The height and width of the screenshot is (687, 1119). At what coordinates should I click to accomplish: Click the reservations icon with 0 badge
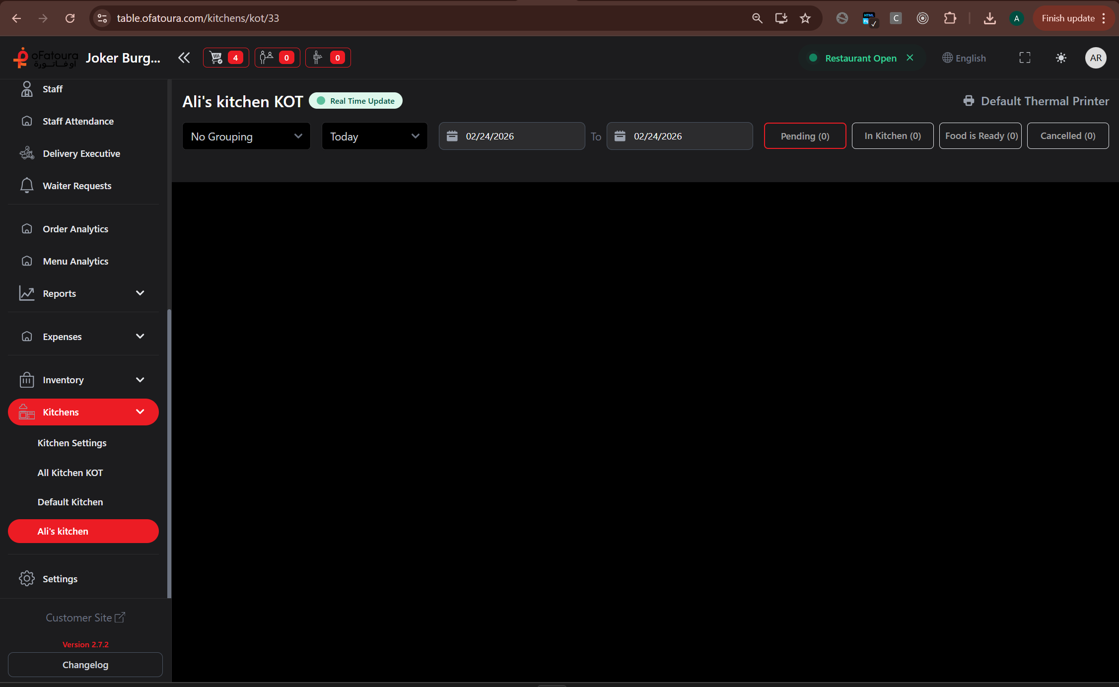(x=277, y=58)
